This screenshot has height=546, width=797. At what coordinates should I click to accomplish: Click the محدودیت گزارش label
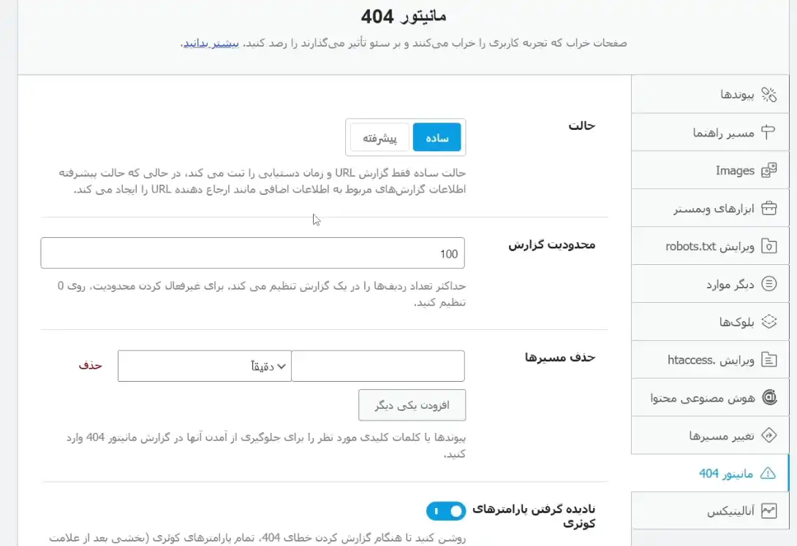tap(551, 245)
